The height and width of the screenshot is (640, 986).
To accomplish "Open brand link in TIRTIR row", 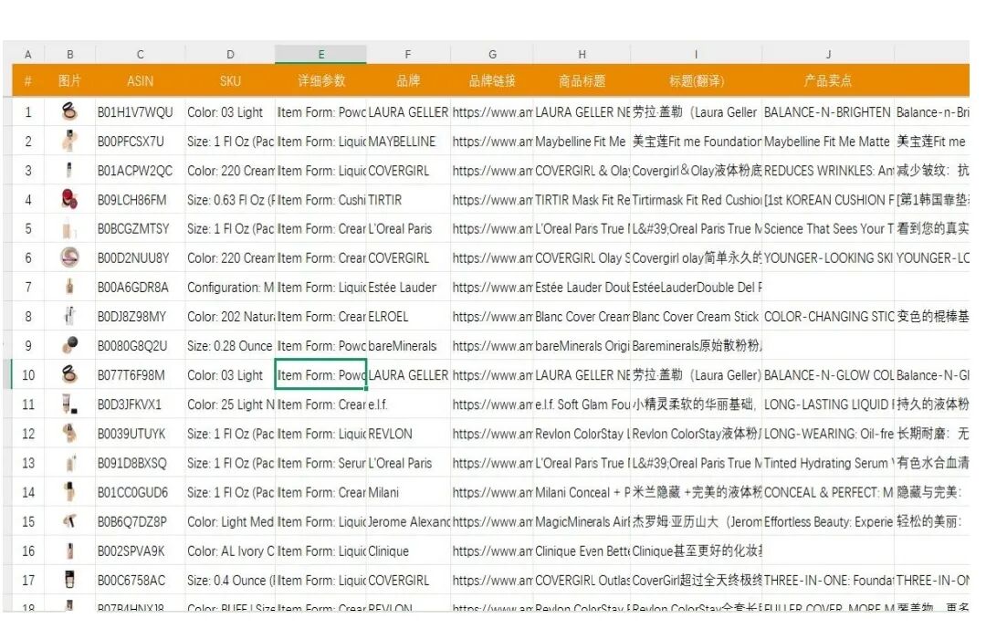I will pyautogui.click(x=492, y=200).
